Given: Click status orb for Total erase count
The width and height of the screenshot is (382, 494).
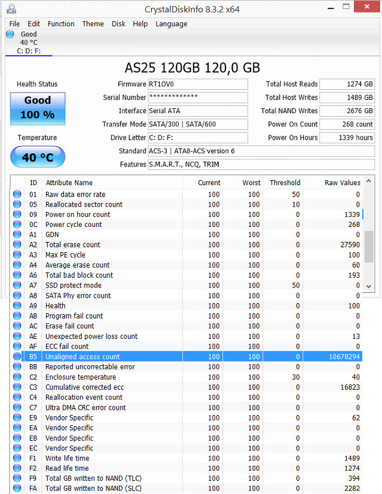Looking at the screenshot, I should 17,245.
